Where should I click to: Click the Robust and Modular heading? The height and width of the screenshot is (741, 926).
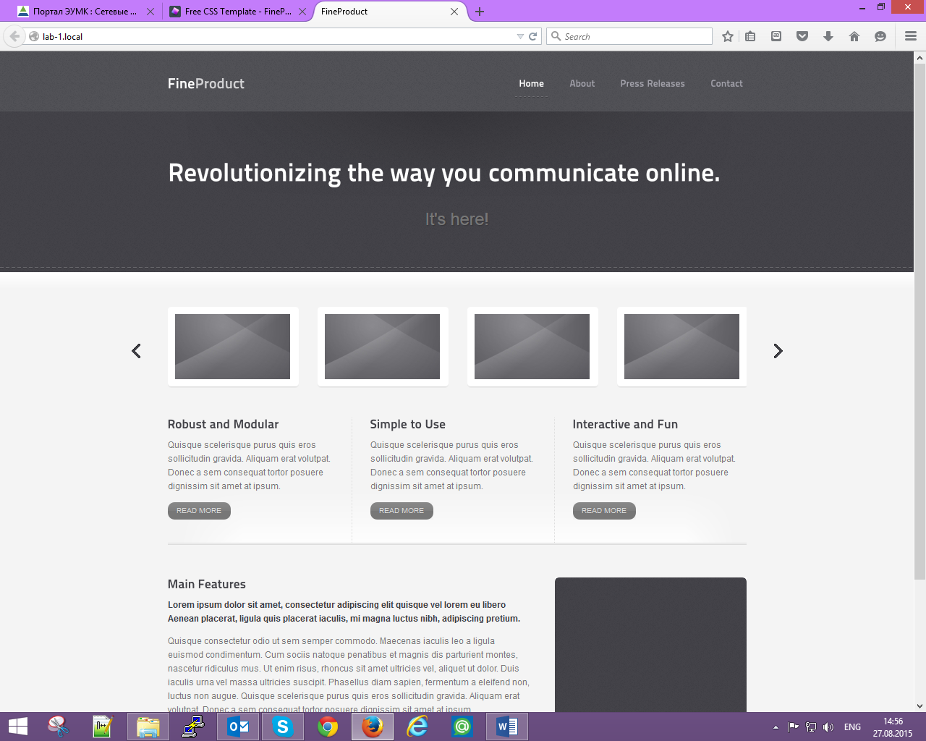223,424
